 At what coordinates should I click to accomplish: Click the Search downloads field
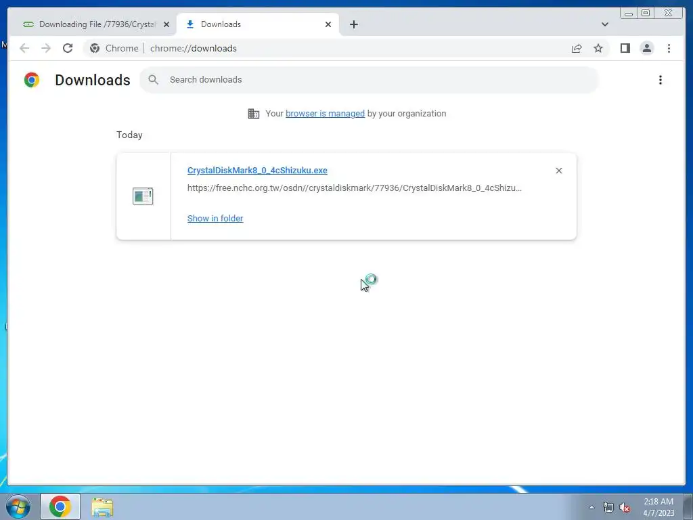pyautogui.click(x=369, y=80)
